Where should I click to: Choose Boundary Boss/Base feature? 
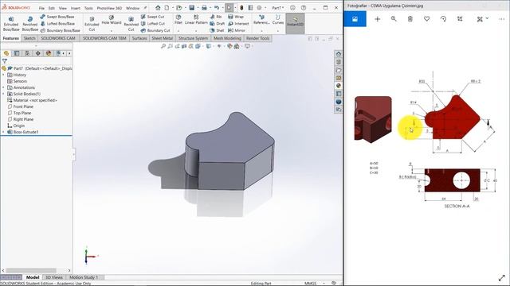click(61, 30)
